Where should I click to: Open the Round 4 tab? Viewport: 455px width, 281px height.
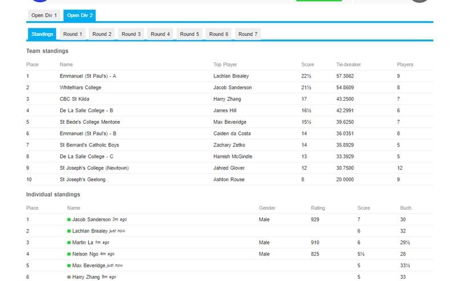(x=160, y=34)
